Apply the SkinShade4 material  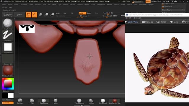point(103,101)
